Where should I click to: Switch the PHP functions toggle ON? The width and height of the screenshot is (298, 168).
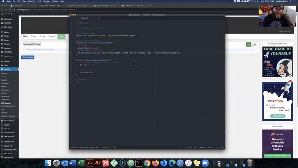tap(249, 45)
